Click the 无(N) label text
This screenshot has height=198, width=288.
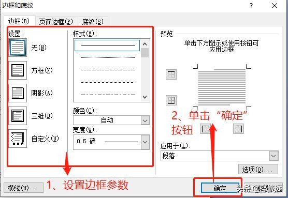pos(39,48)
